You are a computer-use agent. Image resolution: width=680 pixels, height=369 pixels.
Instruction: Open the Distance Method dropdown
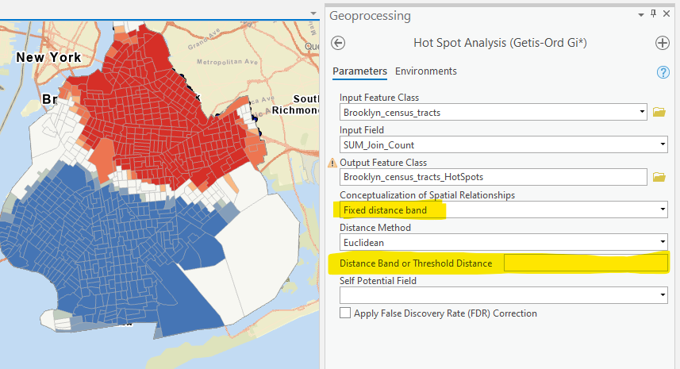point(662,242)
